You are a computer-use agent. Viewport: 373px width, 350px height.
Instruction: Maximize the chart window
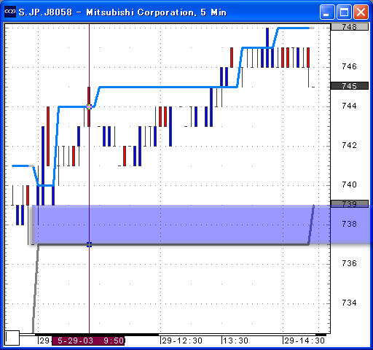(x=344, y=12)
